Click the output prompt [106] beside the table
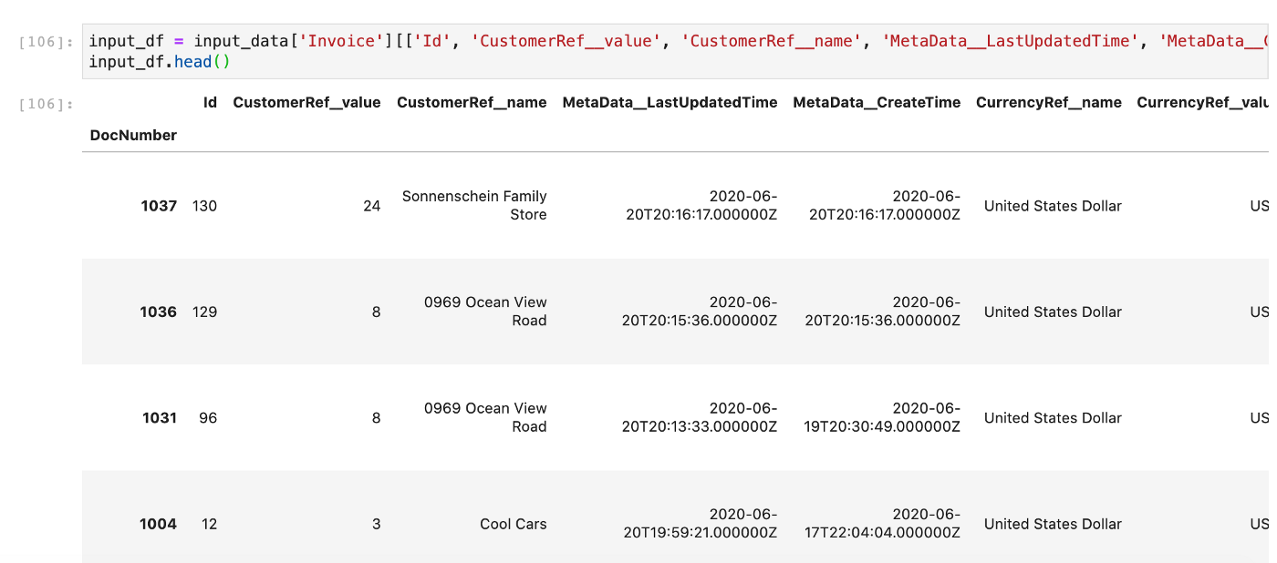The image size is (1277, 563). (x=46, y=104)
